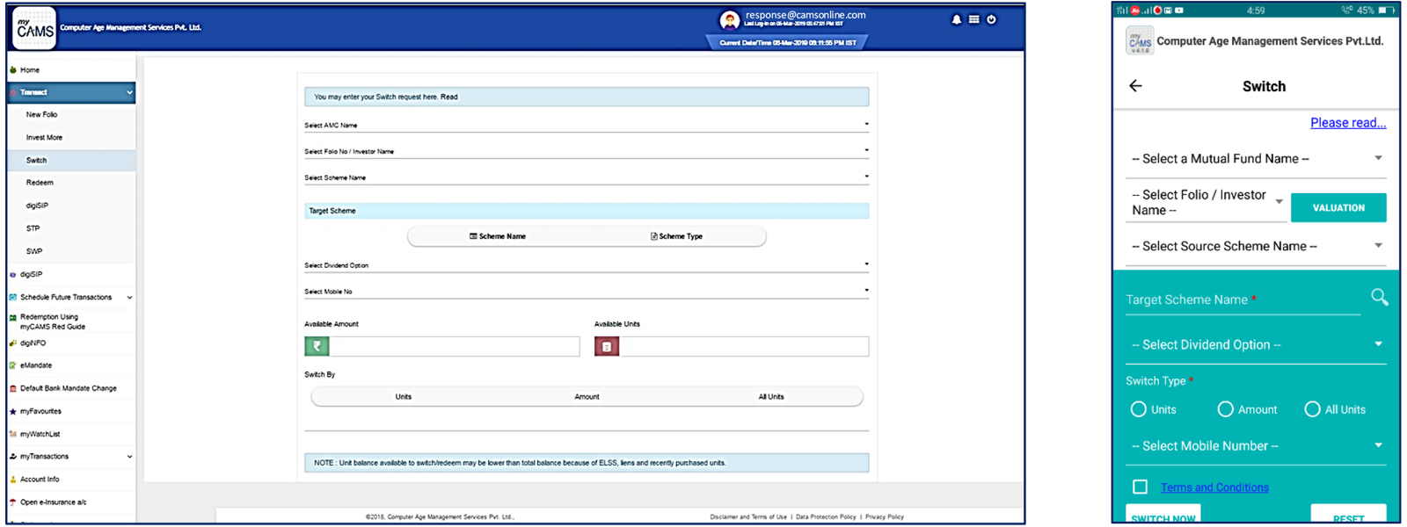This screenshot has height=527, width=1407.
Task: Select the Units radio button on mobile
Action: click(x=1138, y=409)
